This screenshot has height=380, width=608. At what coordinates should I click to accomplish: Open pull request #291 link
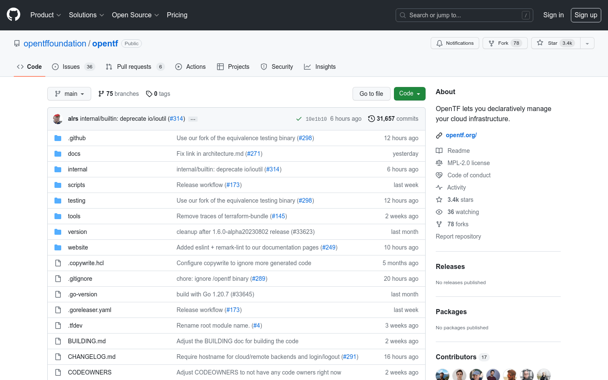(x=350, y=357)
